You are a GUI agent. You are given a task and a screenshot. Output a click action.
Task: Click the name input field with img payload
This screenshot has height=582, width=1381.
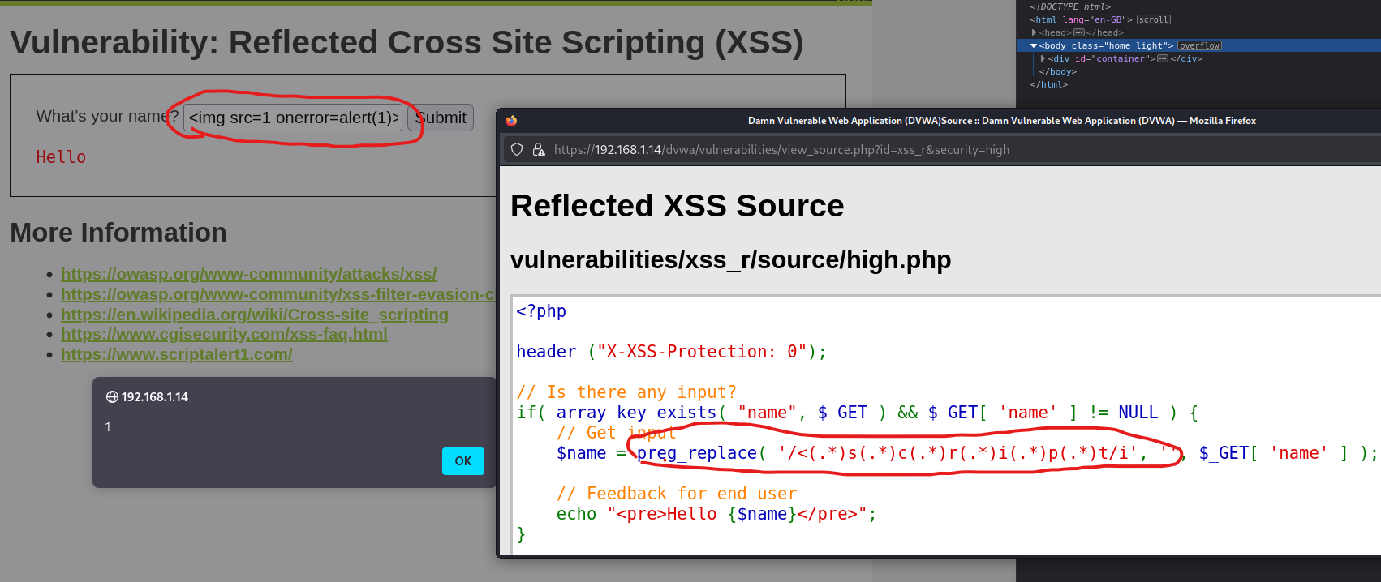[x=293, y=118]
